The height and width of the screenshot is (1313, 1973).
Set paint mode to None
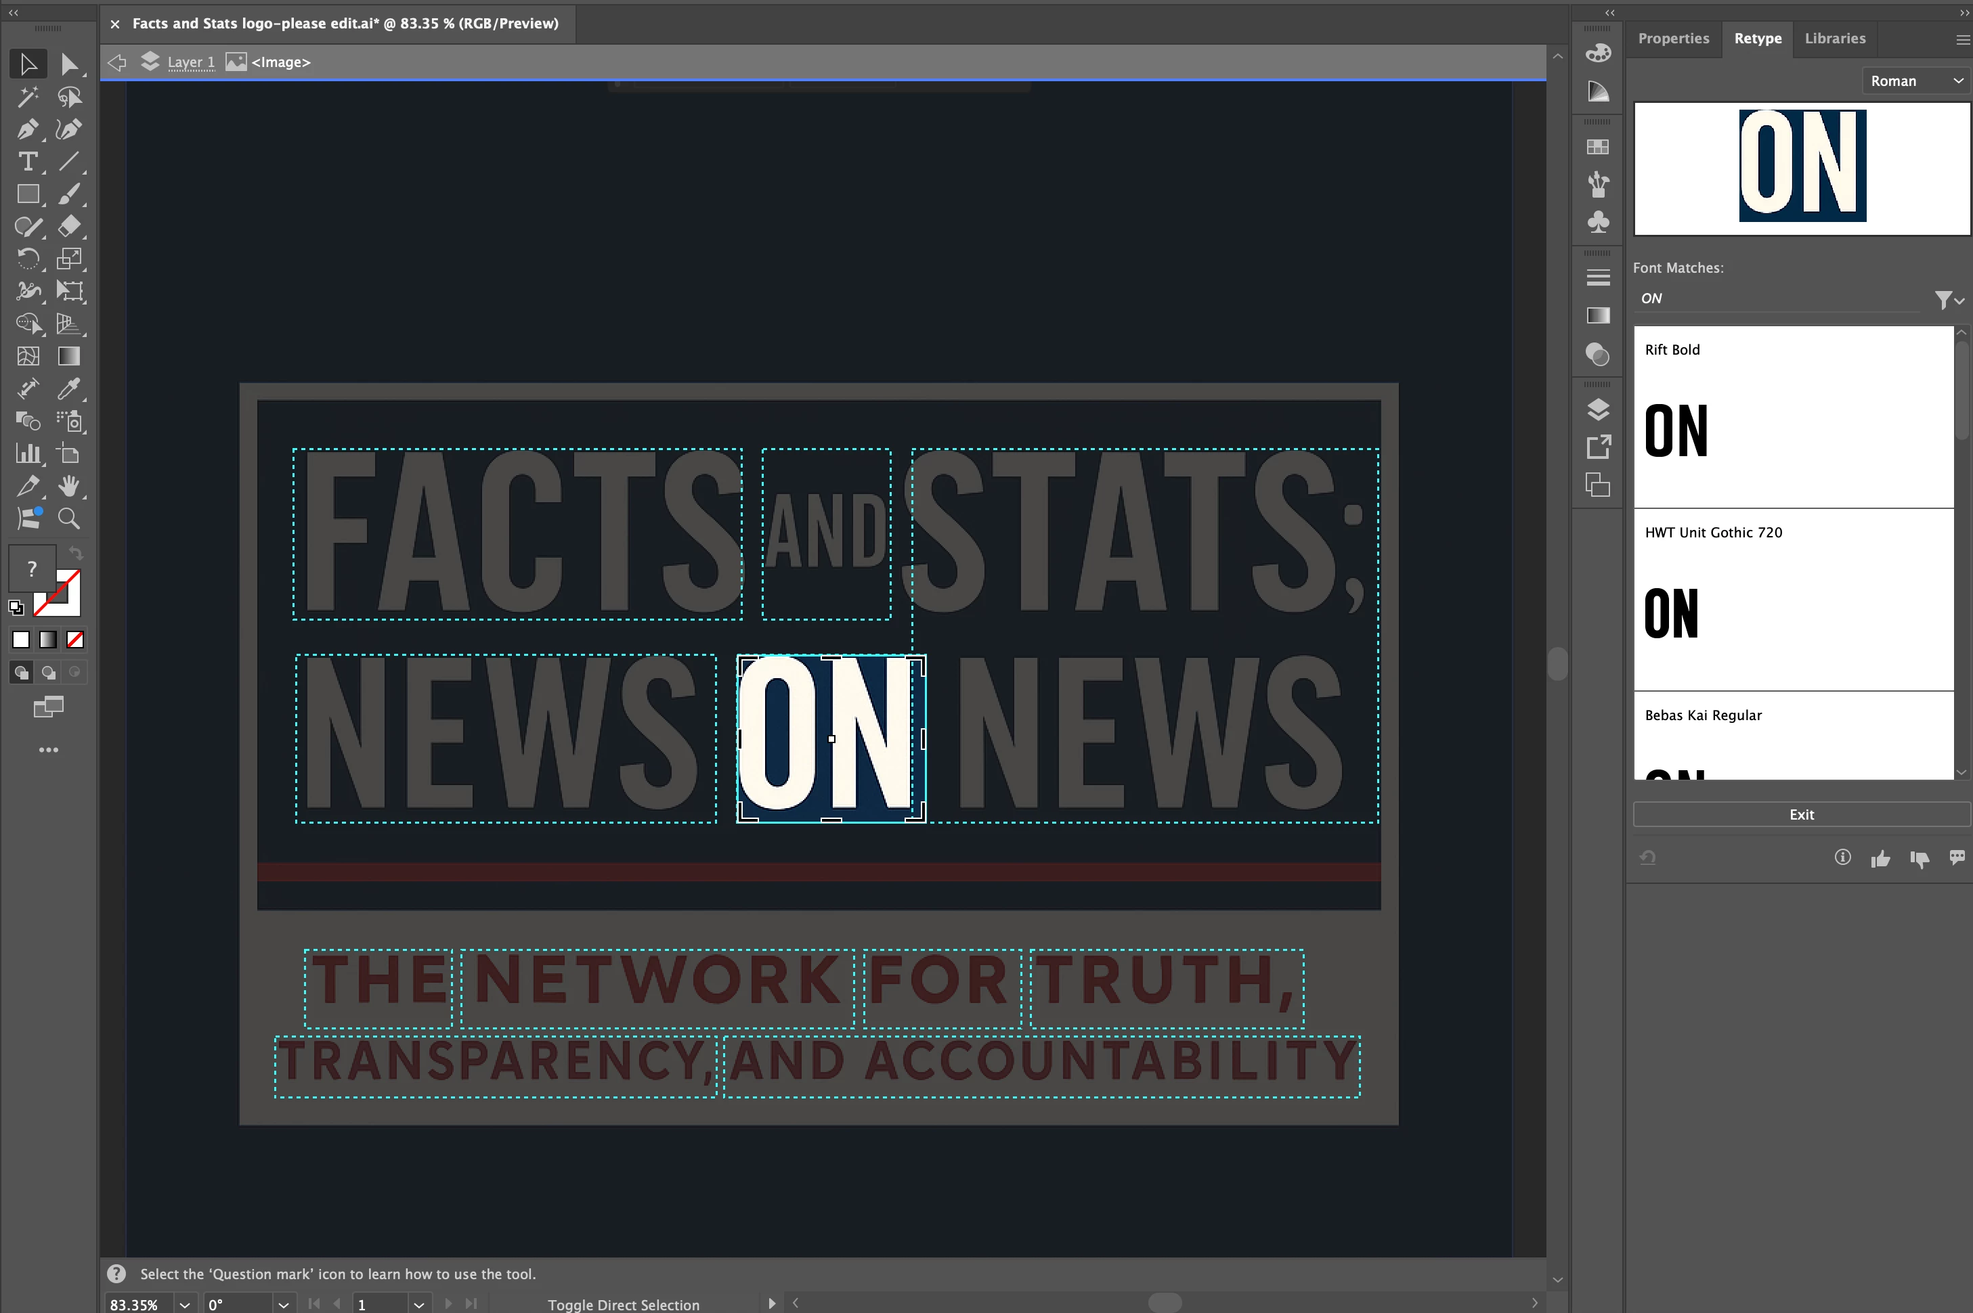(75, 640)
